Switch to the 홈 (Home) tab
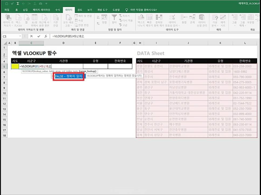The height and width of the screenshot is (195, 261). [17, 10]
